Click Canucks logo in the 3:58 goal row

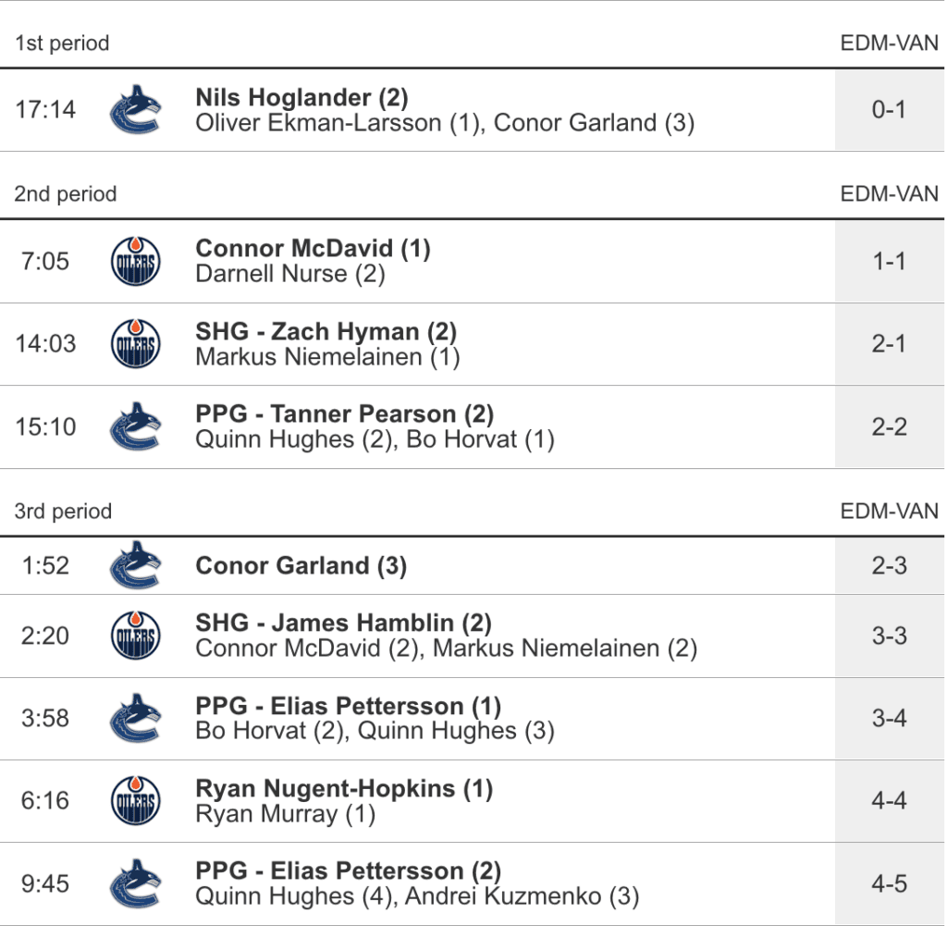click(135, 719)
